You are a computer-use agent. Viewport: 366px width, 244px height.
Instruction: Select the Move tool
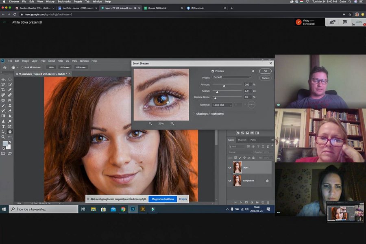click(3, 79)
